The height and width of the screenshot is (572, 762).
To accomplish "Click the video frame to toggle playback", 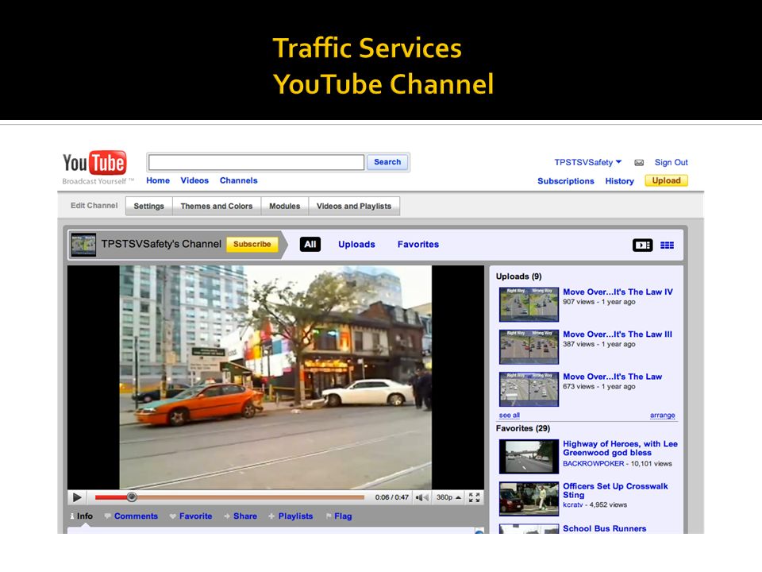I will 275,377.
